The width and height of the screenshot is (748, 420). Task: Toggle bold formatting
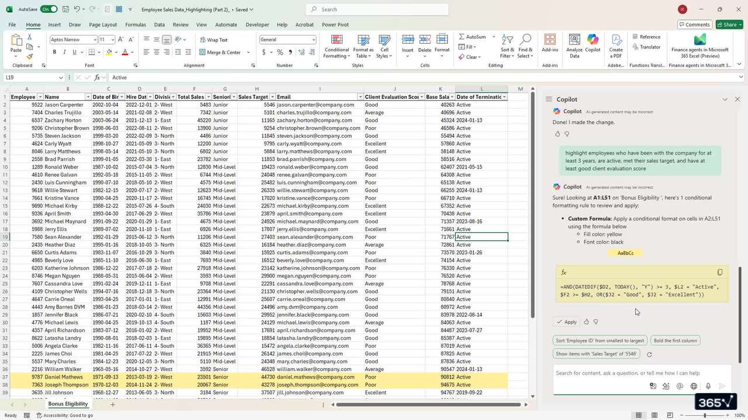[x=54, y=52]
